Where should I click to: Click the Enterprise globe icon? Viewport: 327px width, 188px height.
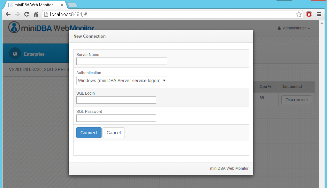click(x=15, y=54)
